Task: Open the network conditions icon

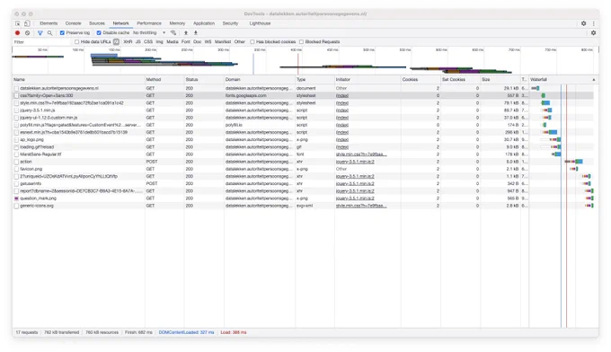Action: click(173, 33)
